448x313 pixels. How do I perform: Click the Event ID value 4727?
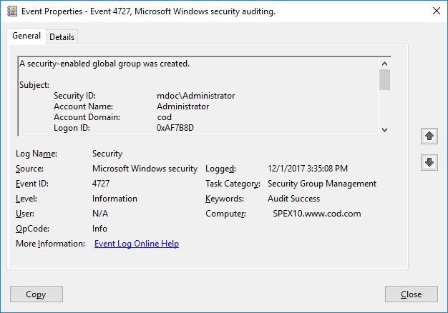pos(101,184)
